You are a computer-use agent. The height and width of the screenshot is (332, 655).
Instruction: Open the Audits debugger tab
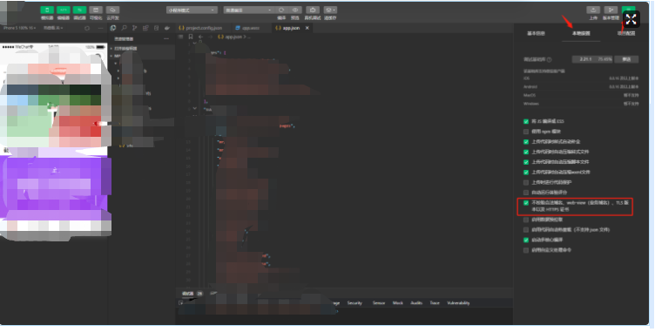click(x=416, y=302)
